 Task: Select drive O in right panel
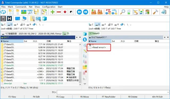[110, 25]
